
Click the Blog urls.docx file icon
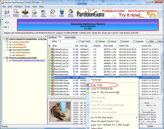52,69
